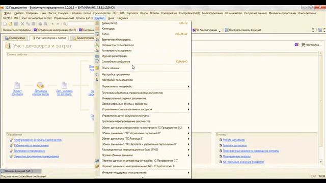Expand Прочие обмены данными submenu

(x=143, y=155)
